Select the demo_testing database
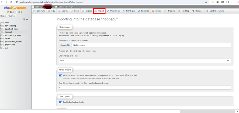 click(x=10, y=26)
